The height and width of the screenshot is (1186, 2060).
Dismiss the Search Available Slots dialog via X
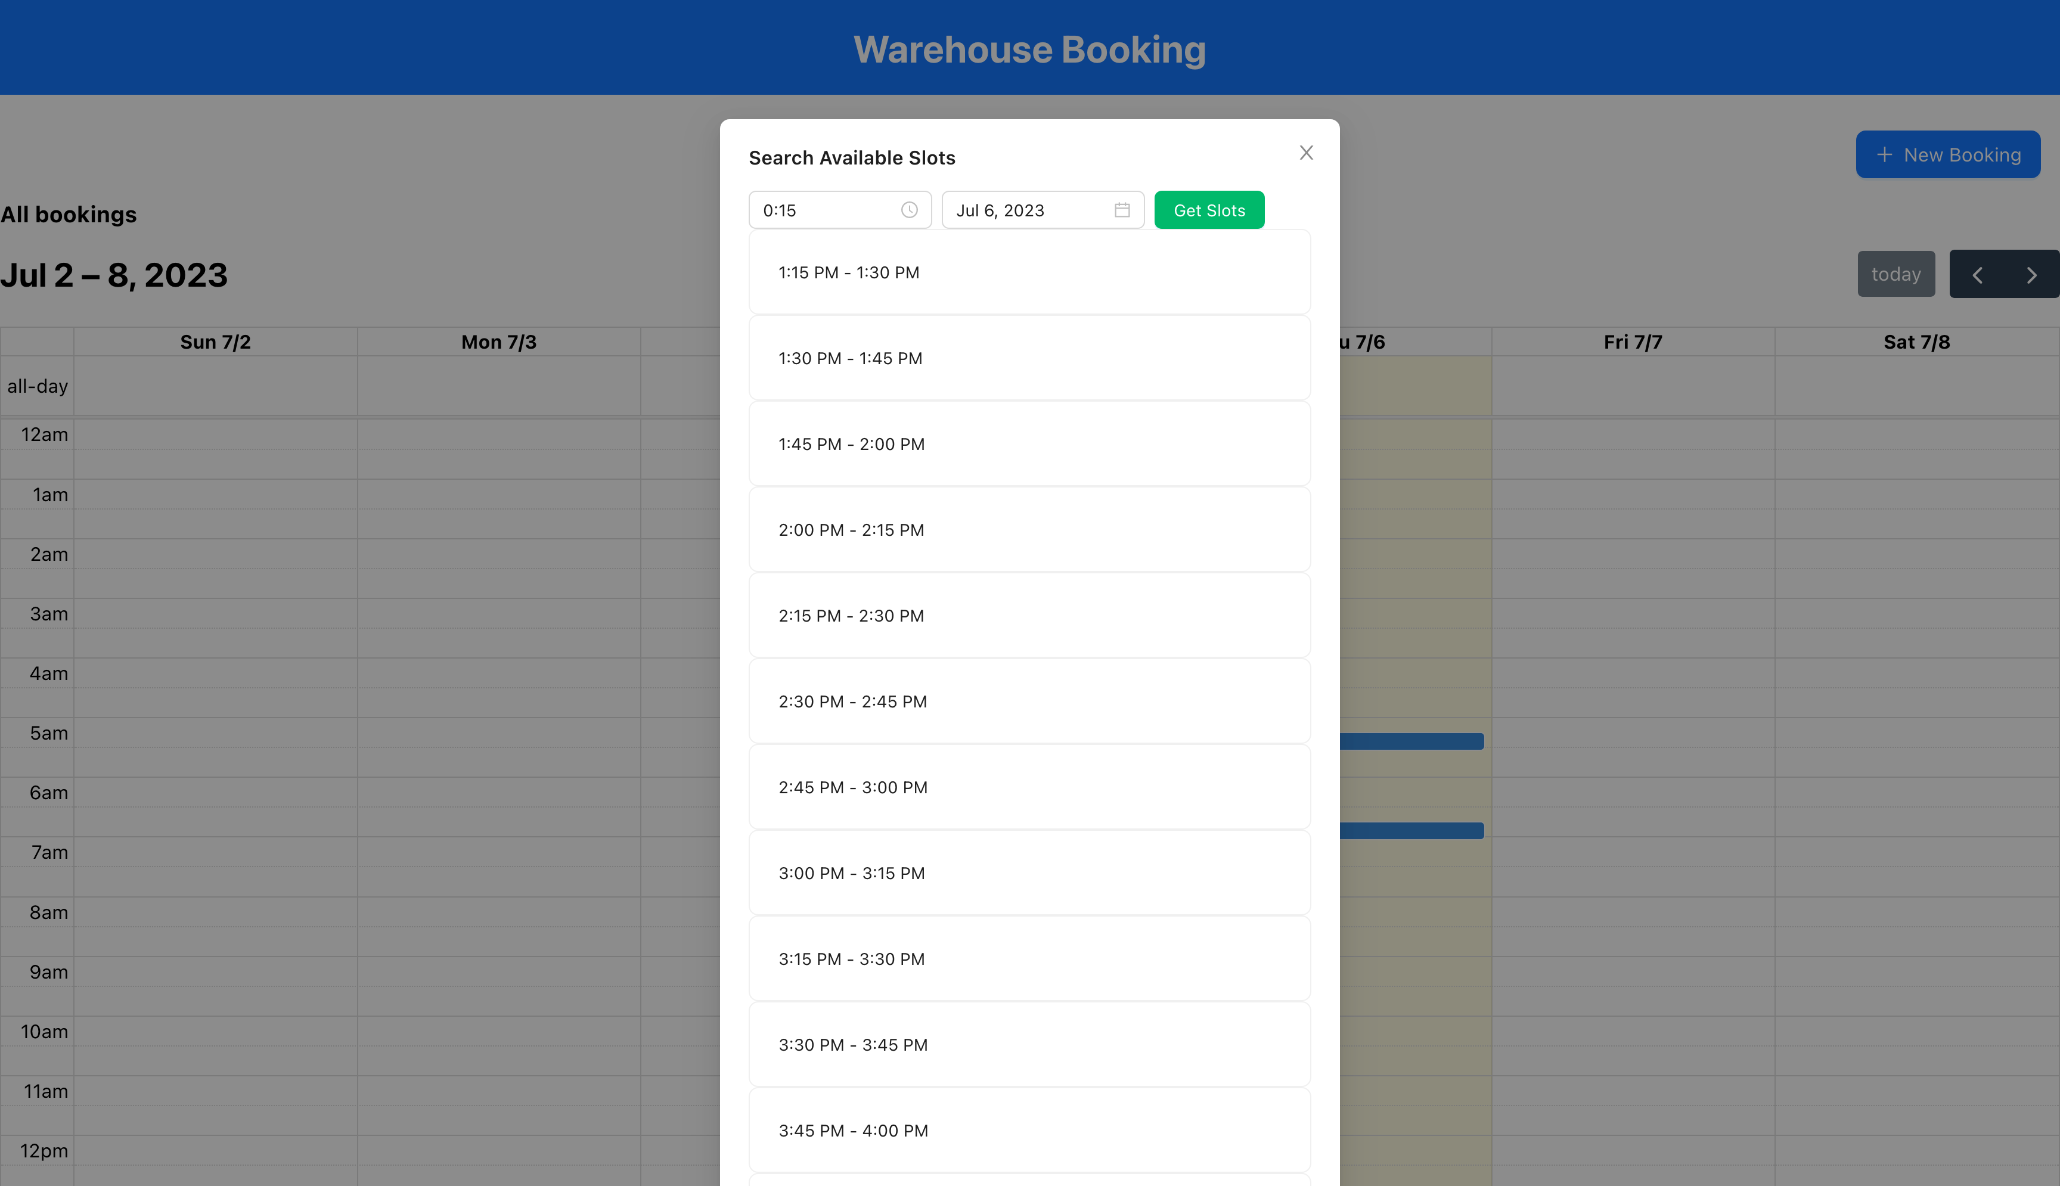1306,153
